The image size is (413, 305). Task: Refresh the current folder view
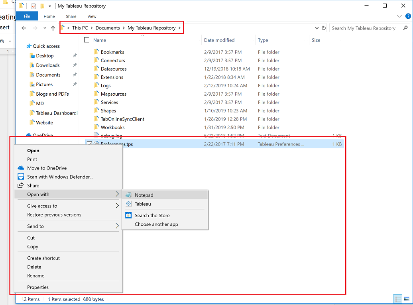(x=324, y=28)
